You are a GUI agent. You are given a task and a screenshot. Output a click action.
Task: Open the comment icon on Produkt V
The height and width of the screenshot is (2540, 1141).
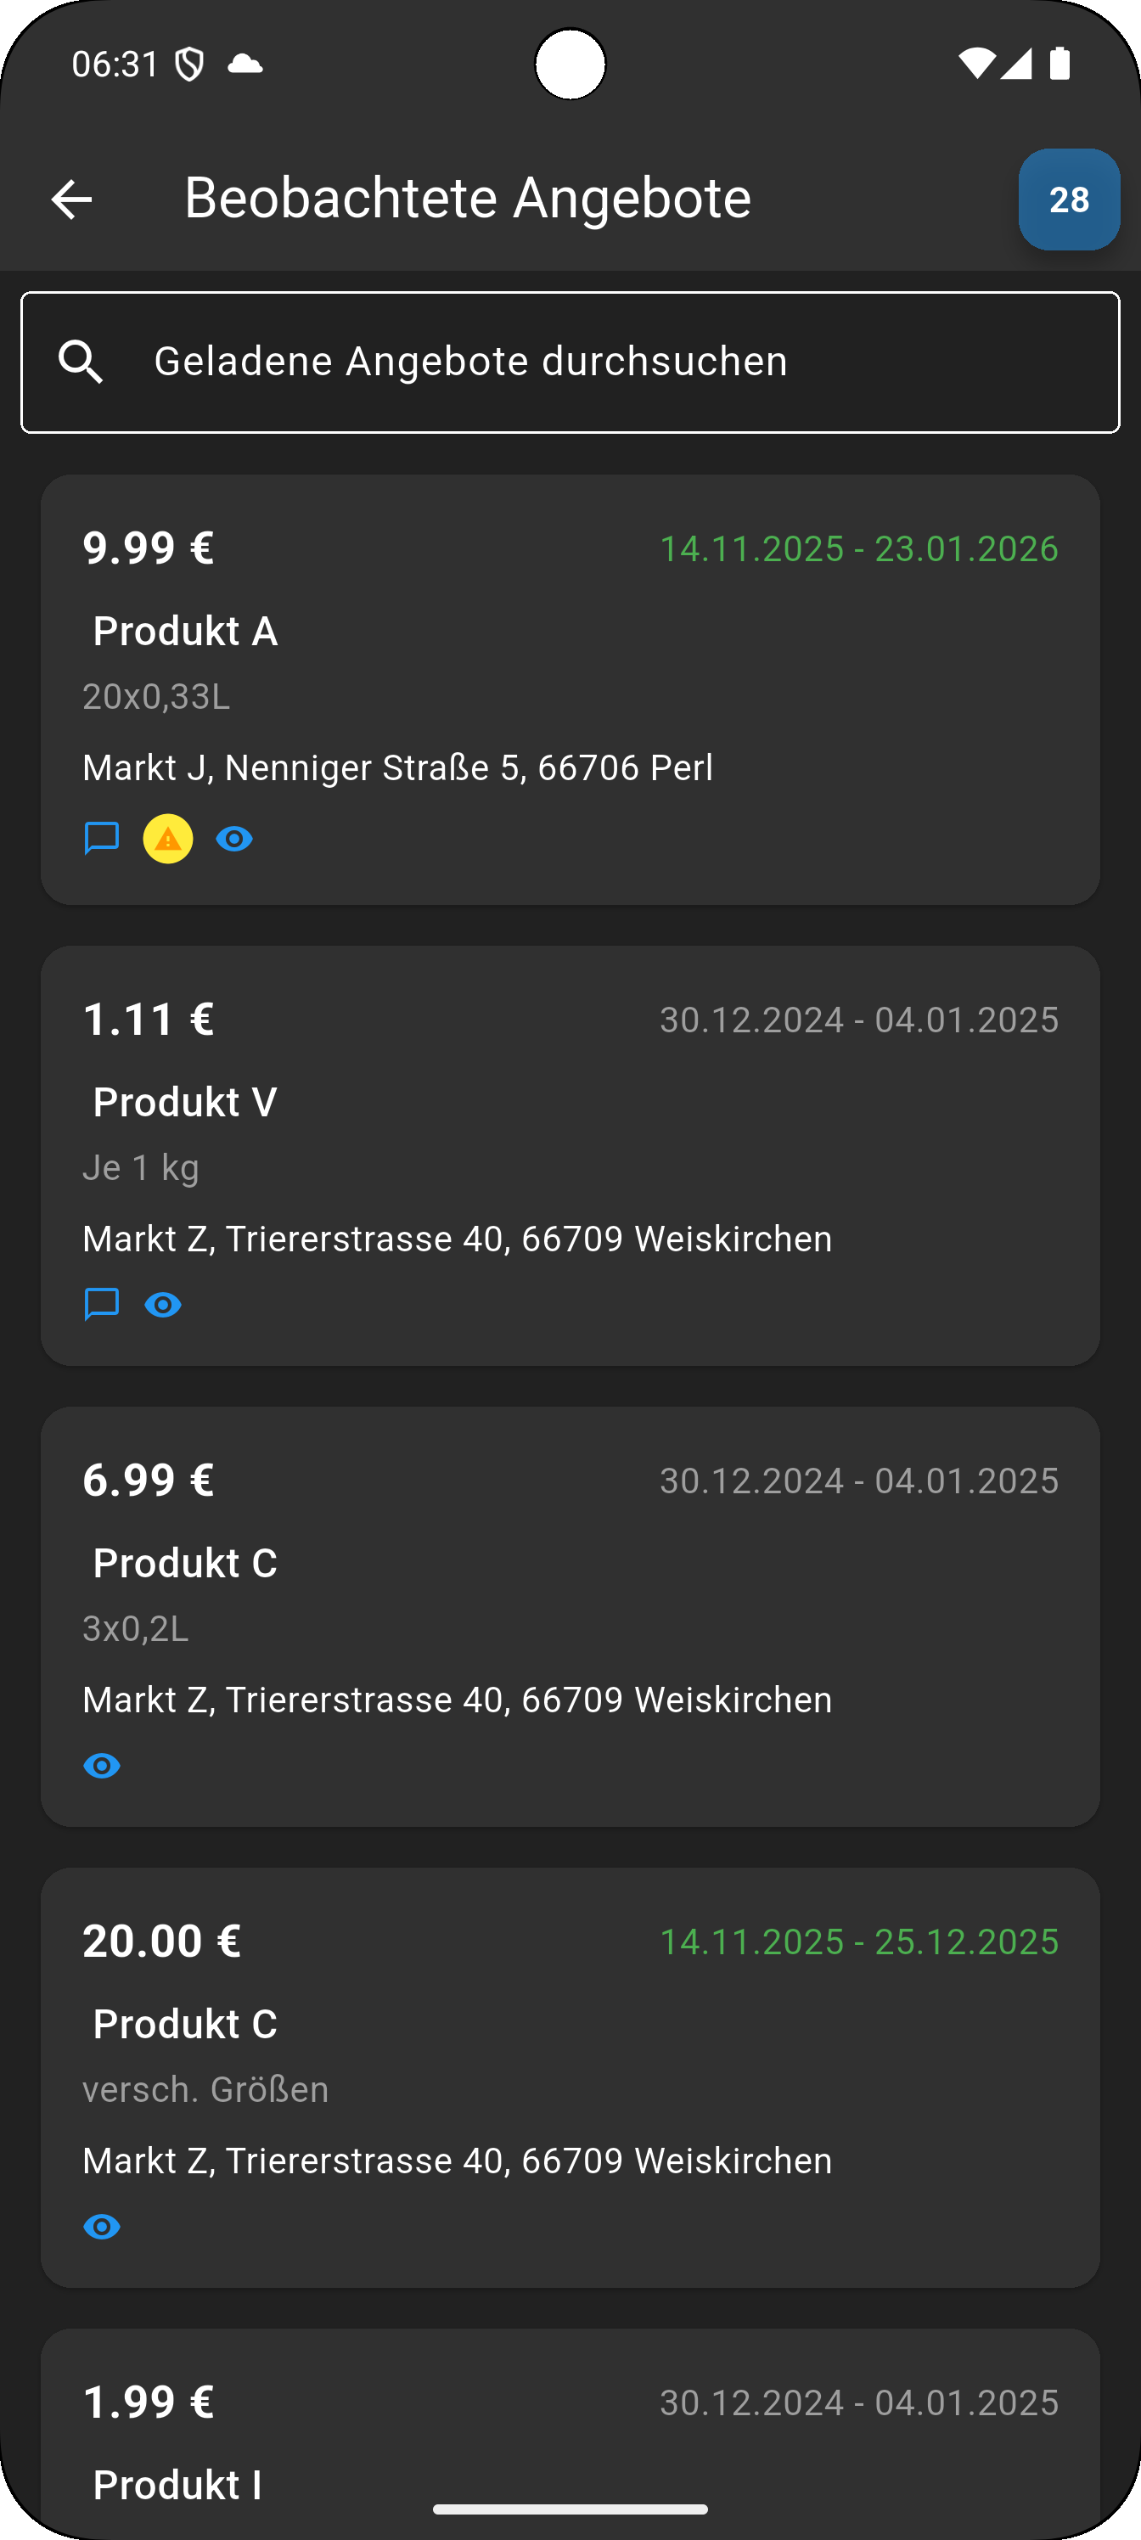102,1305
